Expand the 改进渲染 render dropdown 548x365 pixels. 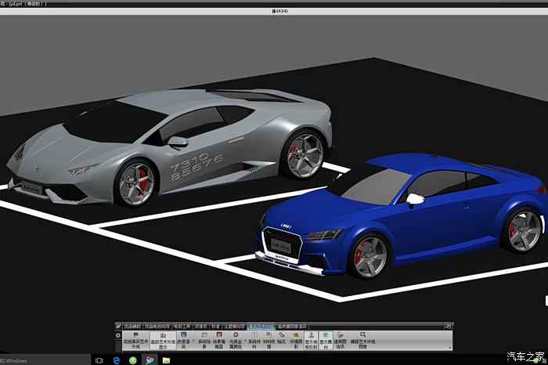click(x=193, y=341)
